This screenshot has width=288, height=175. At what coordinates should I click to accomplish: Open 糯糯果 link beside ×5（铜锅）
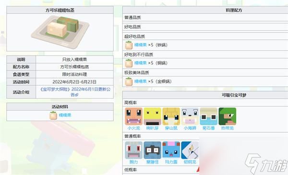click(141, 63)
